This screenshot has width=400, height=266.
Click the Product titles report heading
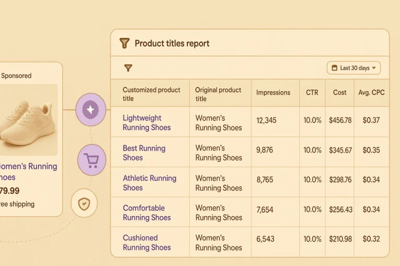click(172, 43)
